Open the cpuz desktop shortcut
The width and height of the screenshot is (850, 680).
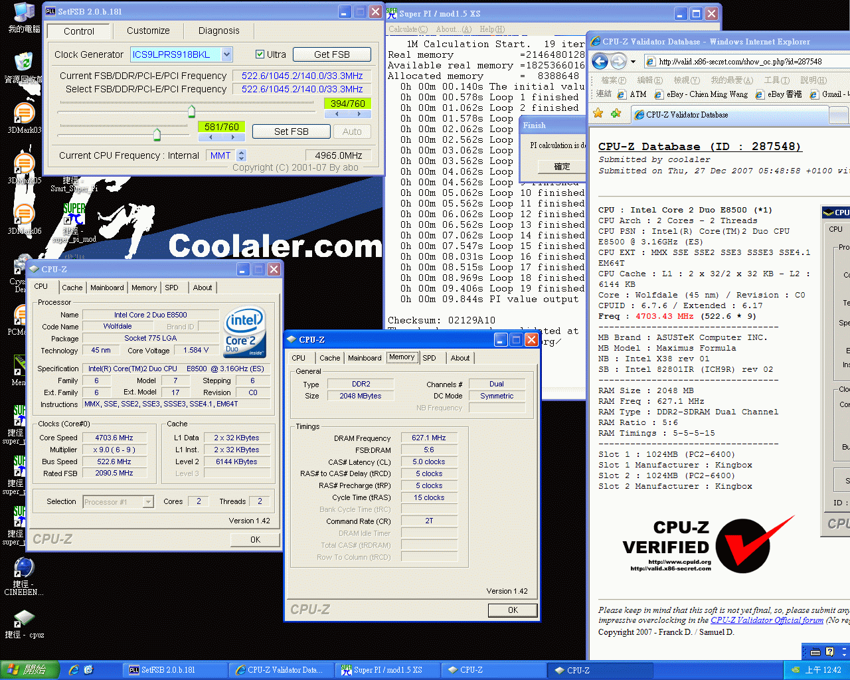tap(24, 624)
